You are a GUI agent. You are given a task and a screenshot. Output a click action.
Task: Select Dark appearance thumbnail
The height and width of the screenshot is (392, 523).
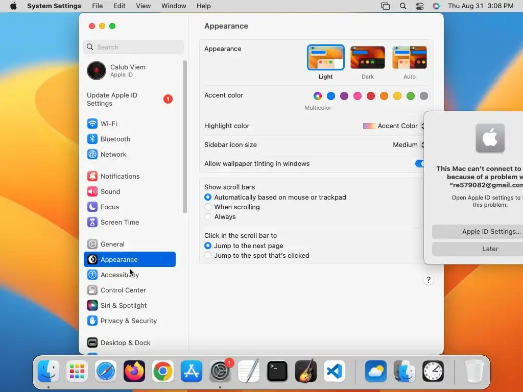pos(368,58)
